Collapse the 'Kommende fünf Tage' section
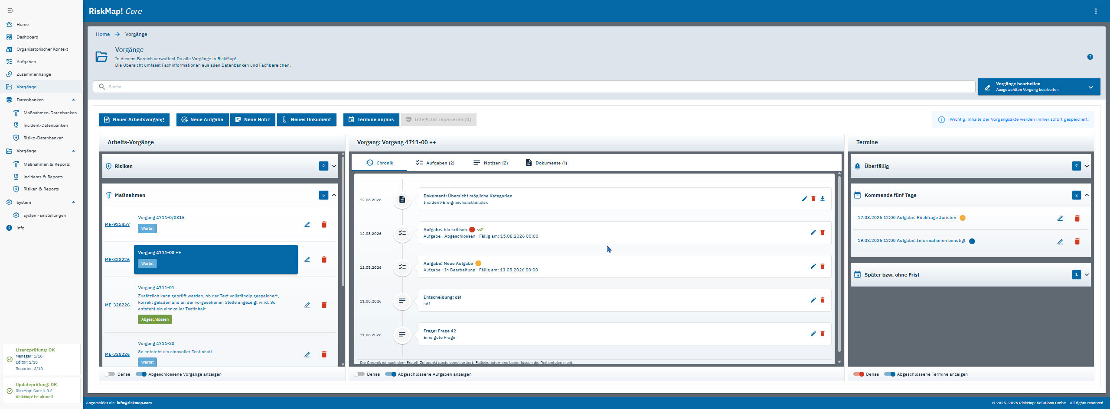Screen dimensions: 1110x409 pos(1087,195)
